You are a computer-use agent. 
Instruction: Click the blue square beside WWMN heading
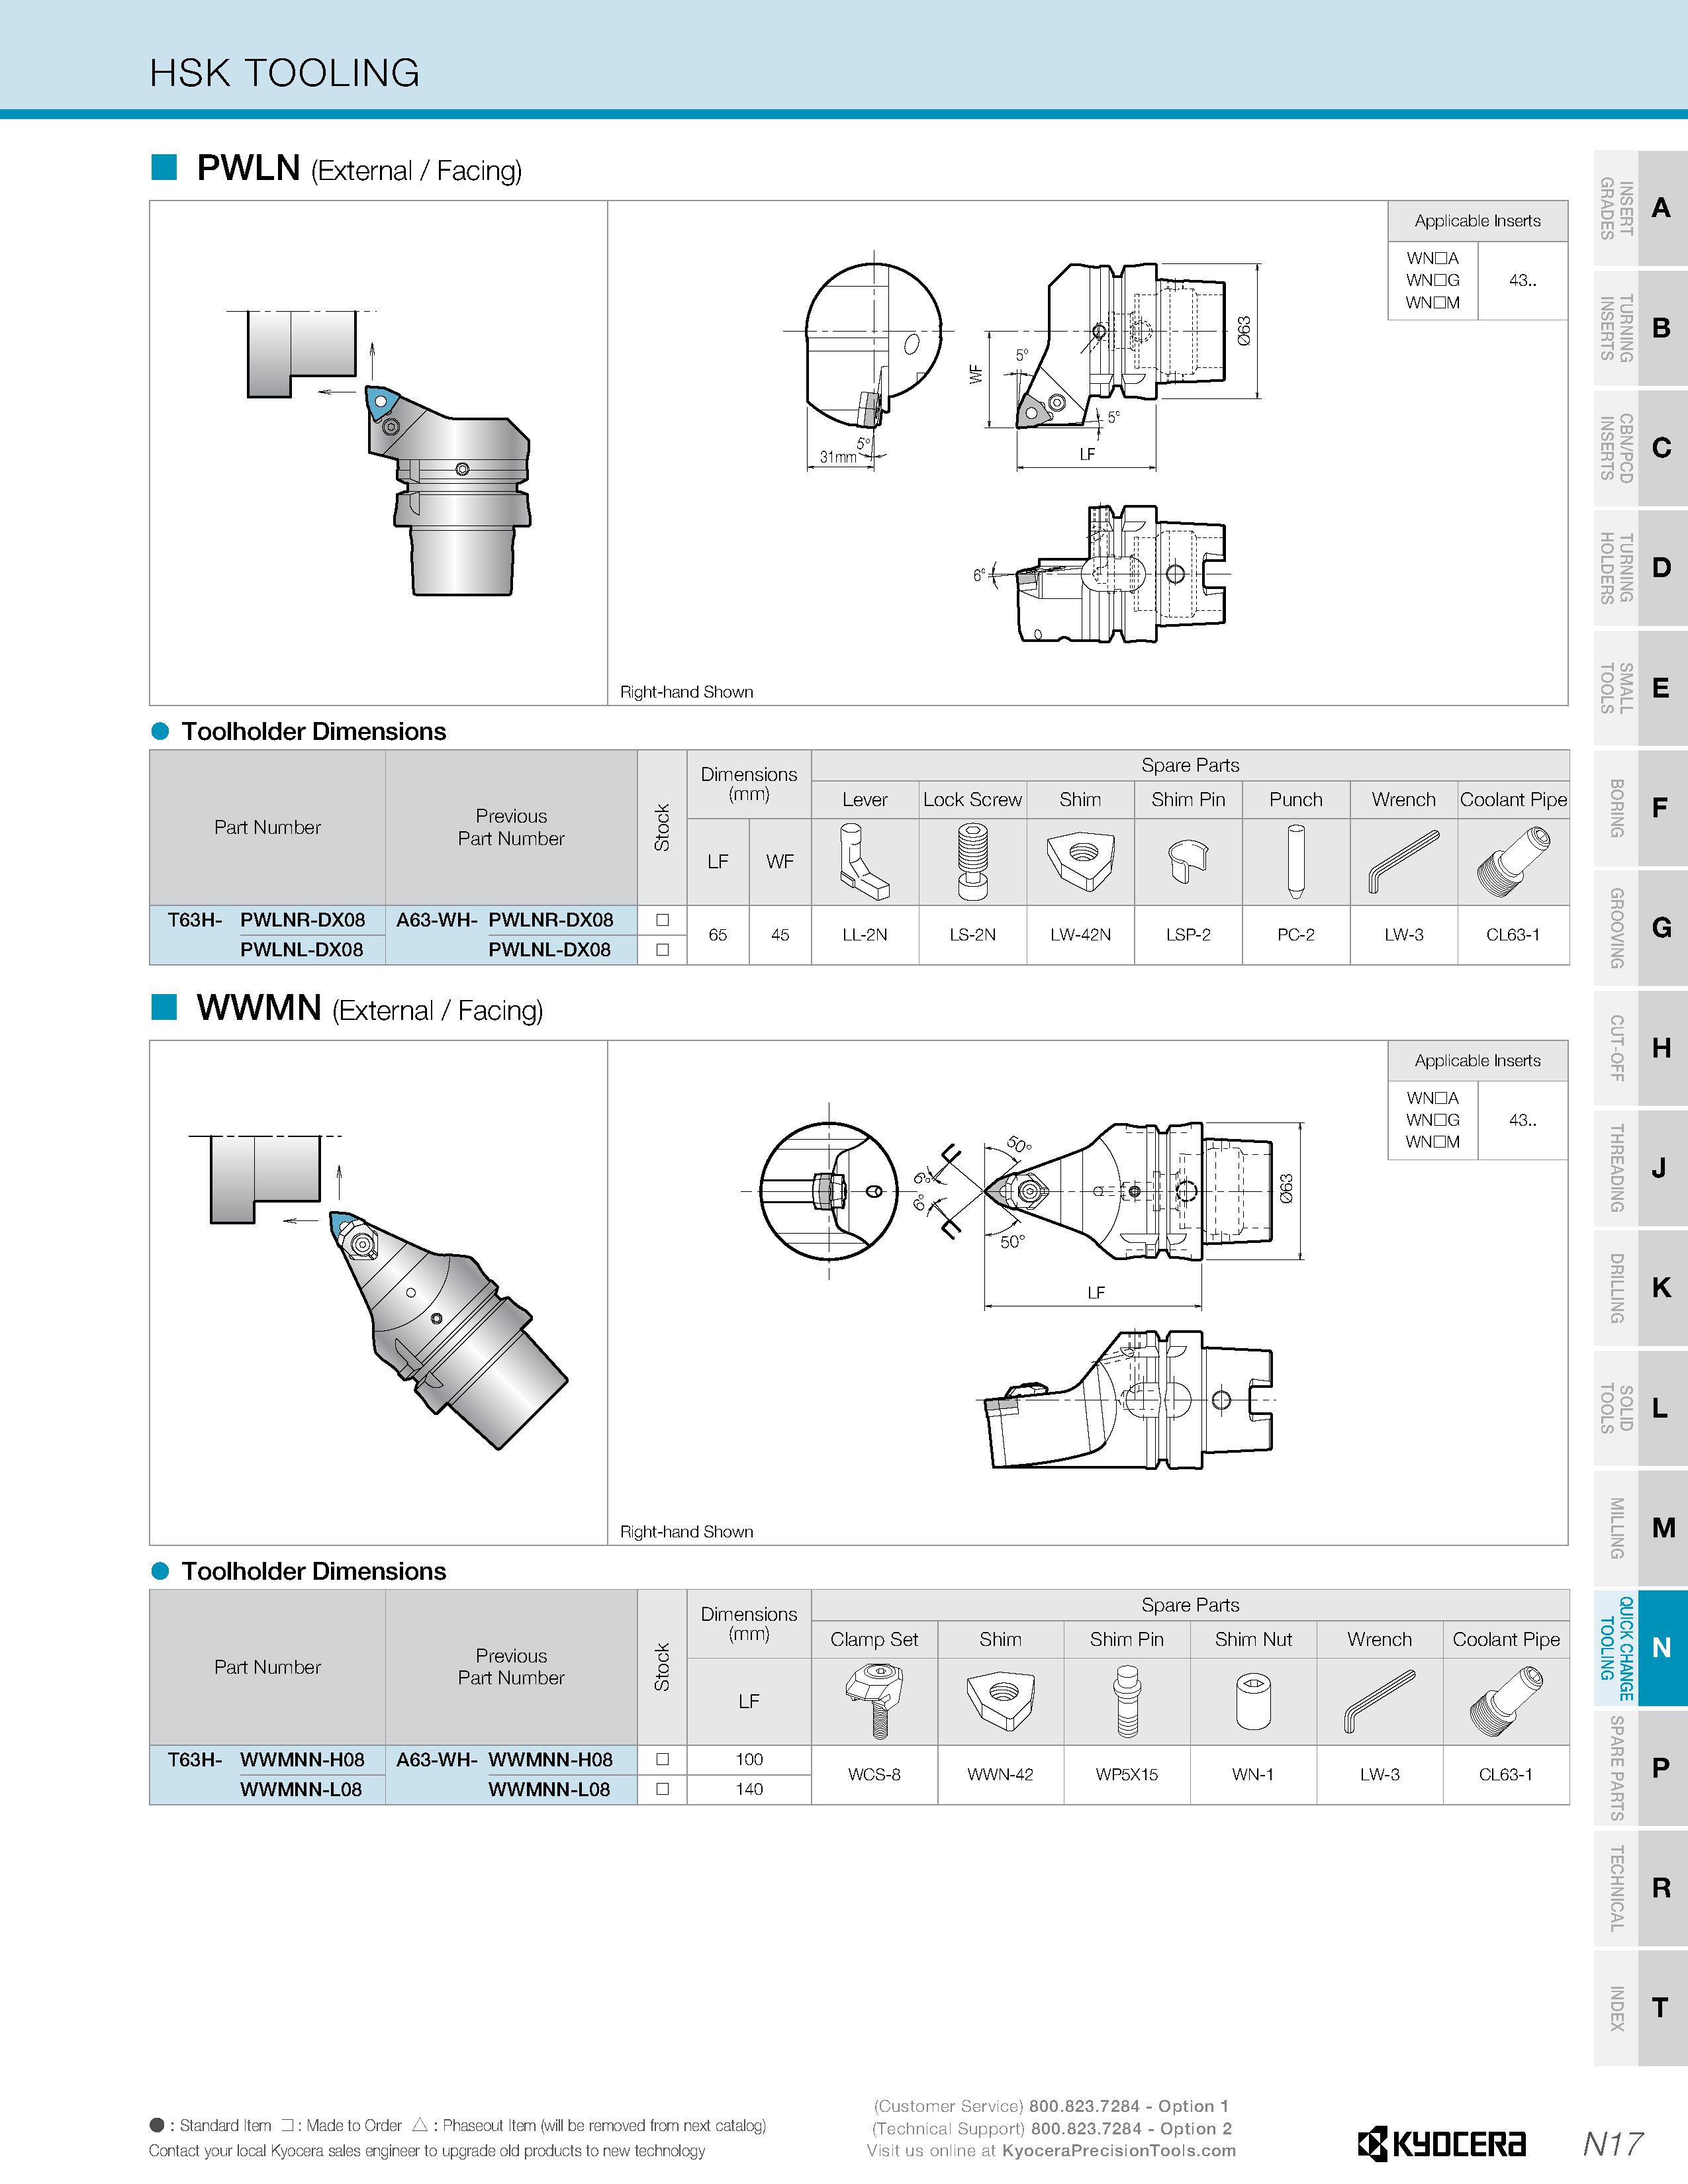click(164, 1007)
